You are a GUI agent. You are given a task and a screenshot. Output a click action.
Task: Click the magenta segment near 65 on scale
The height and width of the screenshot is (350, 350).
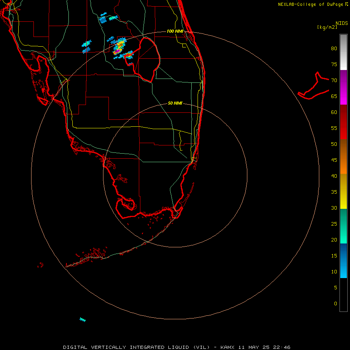tap(343, 96)
